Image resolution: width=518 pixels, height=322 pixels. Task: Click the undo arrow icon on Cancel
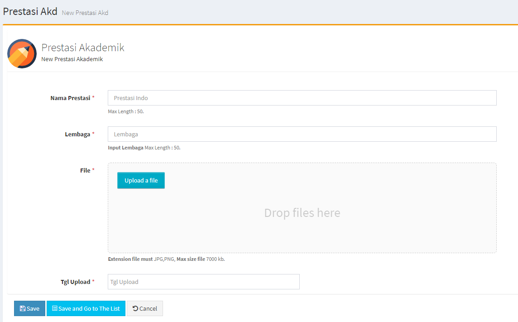(135, 308)
